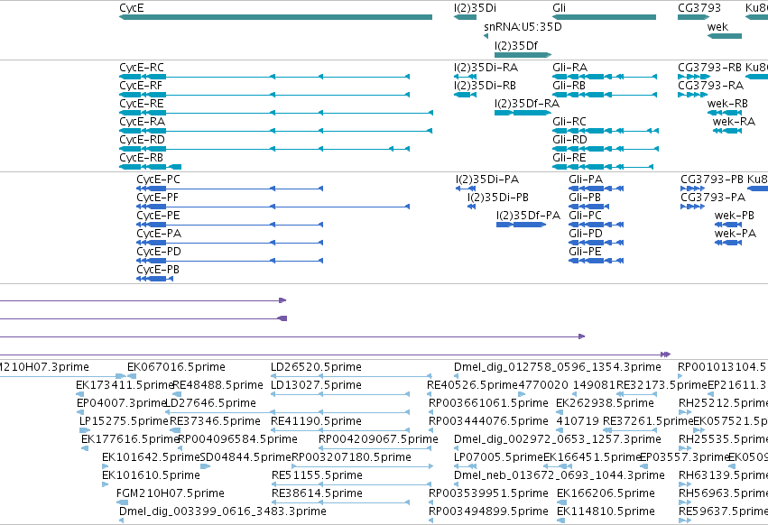This screenshot has width=768, height=525.
Task: Click the RE38614.5prime EST label
Action: [318, 493]
